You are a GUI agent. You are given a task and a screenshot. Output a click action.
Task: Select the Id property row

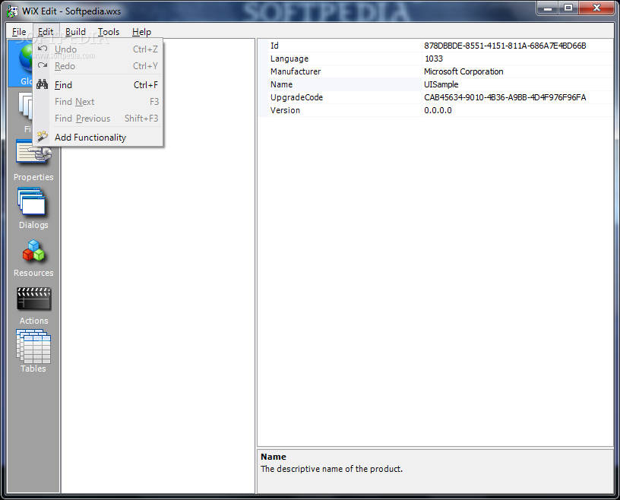435,46
